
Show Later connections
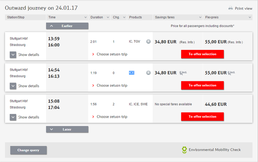click(x=67, y=129)
